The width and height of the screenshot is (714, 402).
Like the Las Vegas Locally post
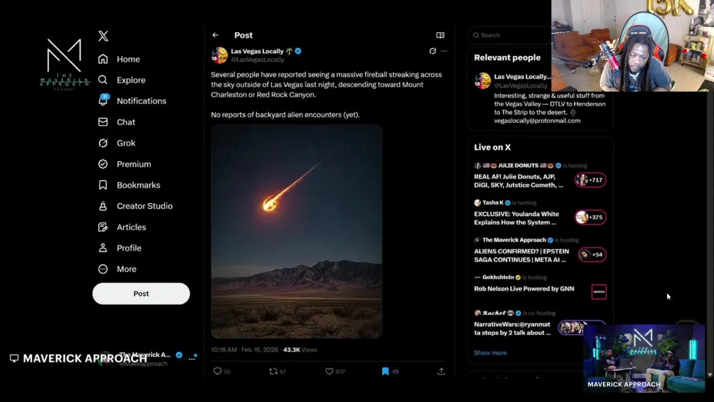tap(329, 371)
